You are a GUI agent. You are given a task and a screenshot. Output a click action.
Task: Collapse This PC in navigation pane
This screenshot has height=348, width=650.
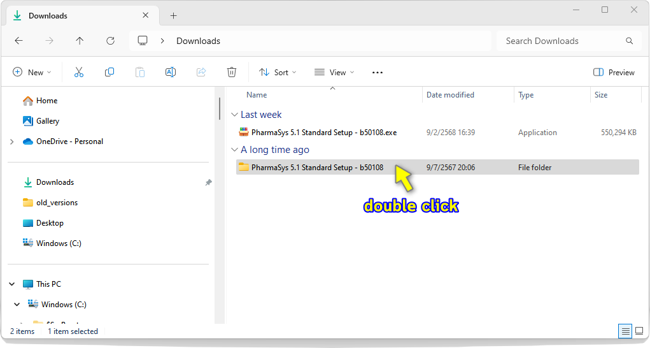[x=12, y=284]
